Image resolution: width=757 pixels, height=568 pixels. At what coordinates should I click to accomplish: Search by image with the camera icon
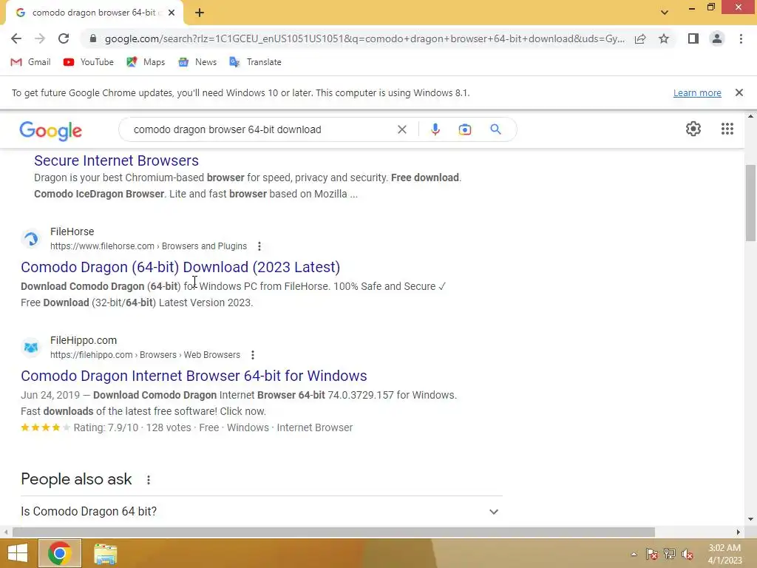click(x=465, y=129)
